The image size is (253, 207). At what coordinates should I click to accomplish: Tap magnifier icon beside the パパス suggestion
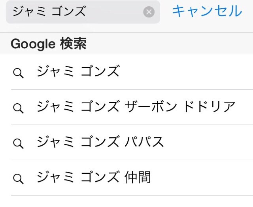click(18, 144)
